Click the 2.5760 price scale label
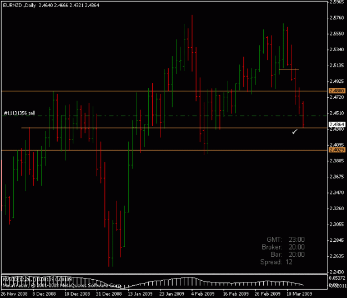 [x=337, y=18]
